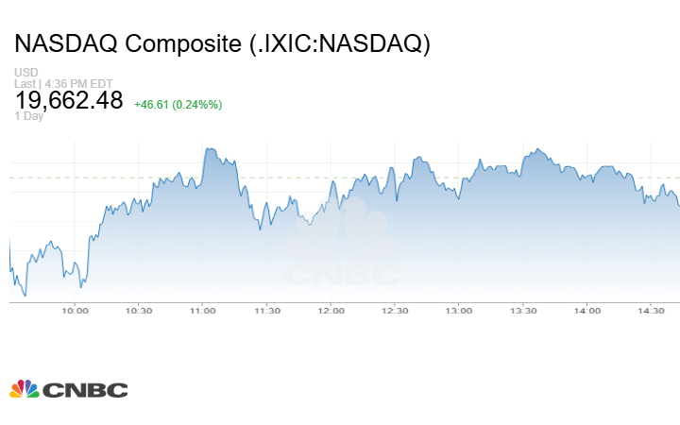Screen dimensions: 680x425
Task: Select the 12:30 time axis label
Action: (x=395, y=311)
